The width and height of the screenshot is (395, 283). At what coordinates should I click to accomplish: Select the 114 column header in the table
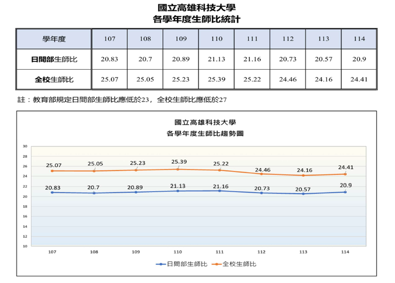tap(359, 39)
